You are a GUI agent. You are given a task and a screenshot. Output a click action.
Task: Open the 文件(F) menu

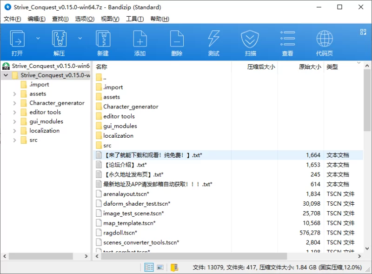coord(12,19)
